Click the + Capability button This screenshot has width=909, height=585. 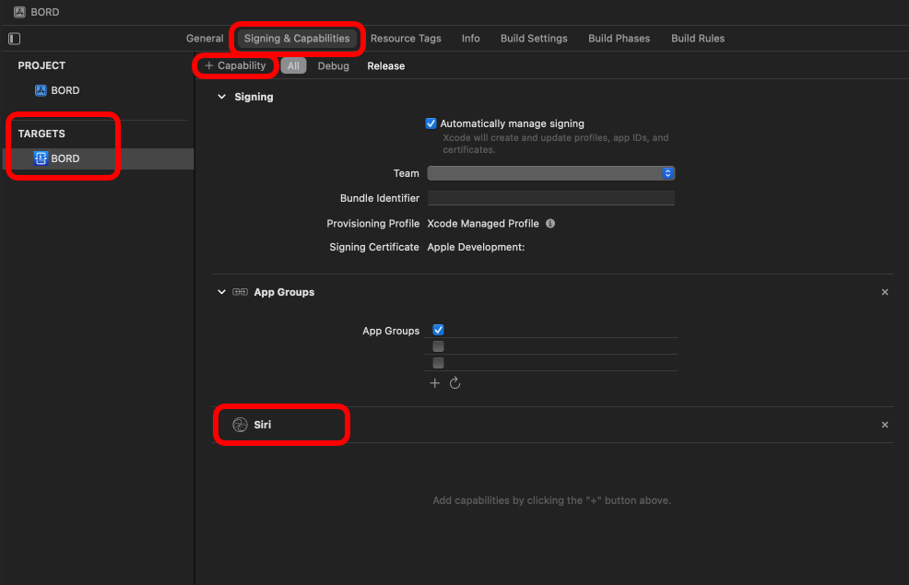[x=236, y=66]
